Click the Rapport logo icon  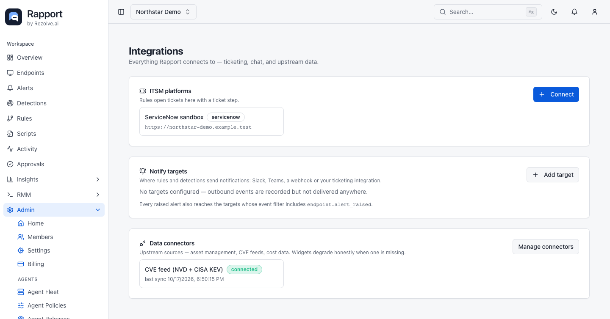pyautogui.click(x=14, y=17)
